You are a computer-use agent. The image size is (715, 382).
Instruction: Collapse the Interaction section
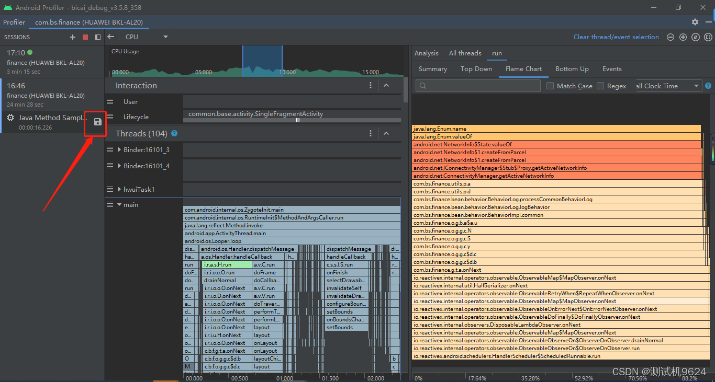tap(386, 86)
